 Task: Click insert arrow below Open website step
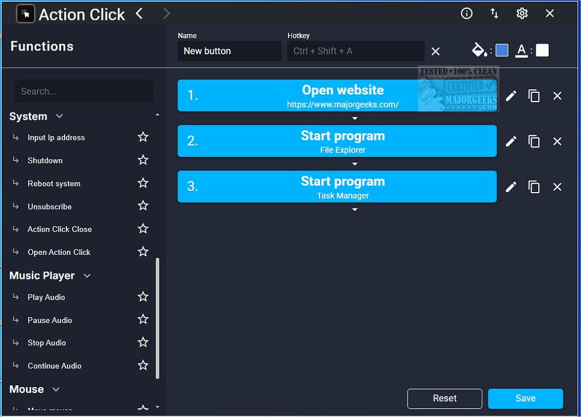355,119
